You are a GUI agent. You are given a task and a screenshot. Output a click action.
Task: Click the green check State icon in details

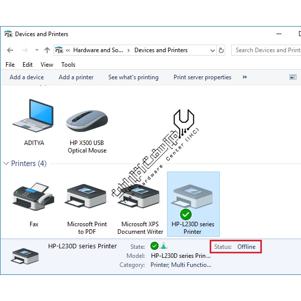coord(155,246)
